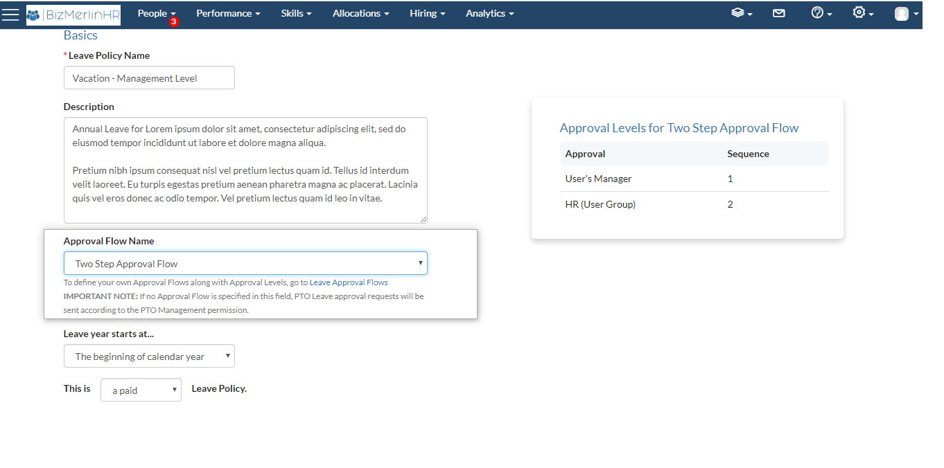Click the Description textarea resize handle
Screen dimensions: 944x468
[423, 219]
